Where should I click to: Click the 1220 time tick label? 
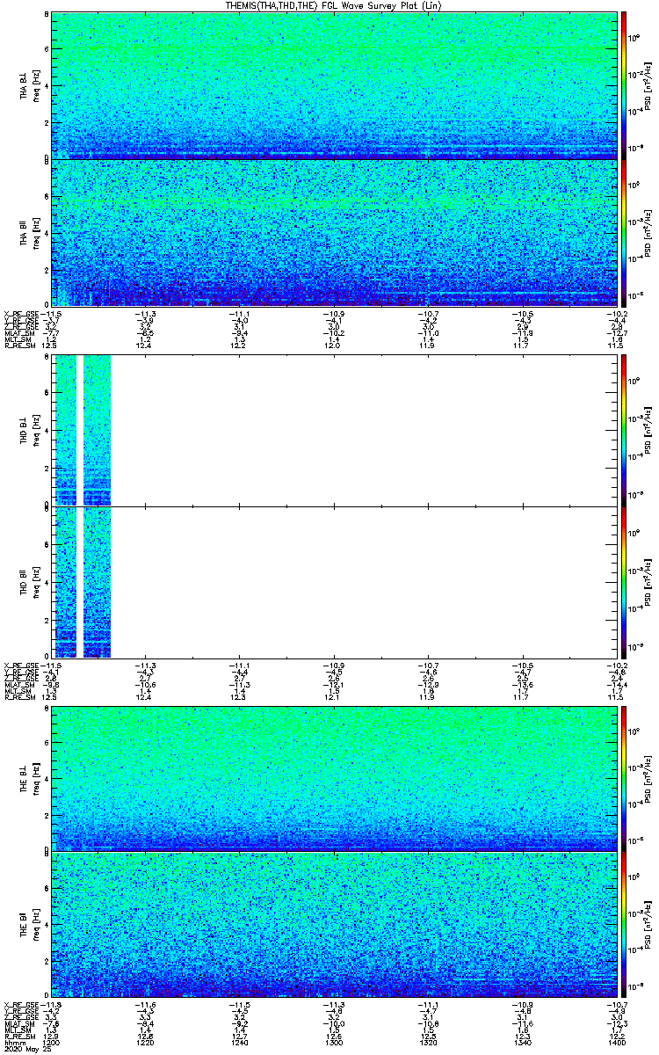click(146, 1042)
